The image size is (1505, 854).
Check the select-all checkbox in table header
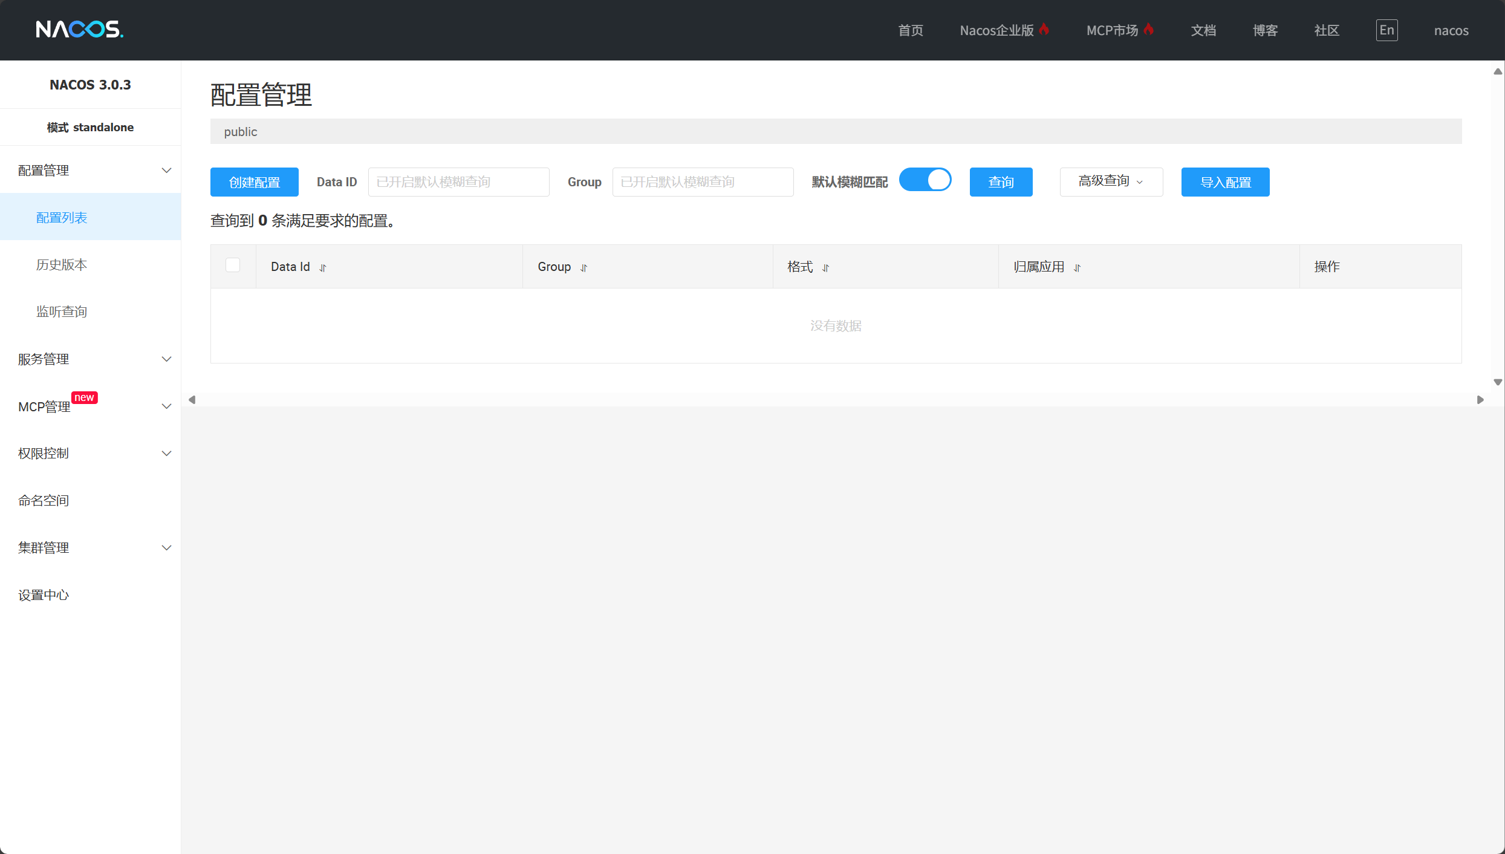coord(233,266)
